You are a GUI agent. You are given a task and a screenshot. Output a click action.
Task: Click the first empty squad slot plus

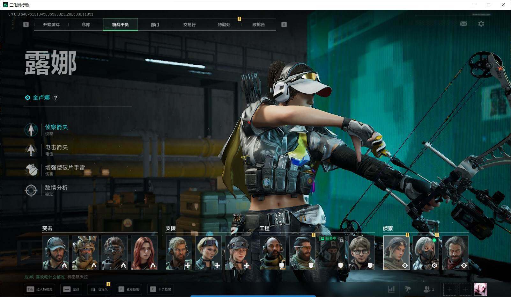(449, 289)
